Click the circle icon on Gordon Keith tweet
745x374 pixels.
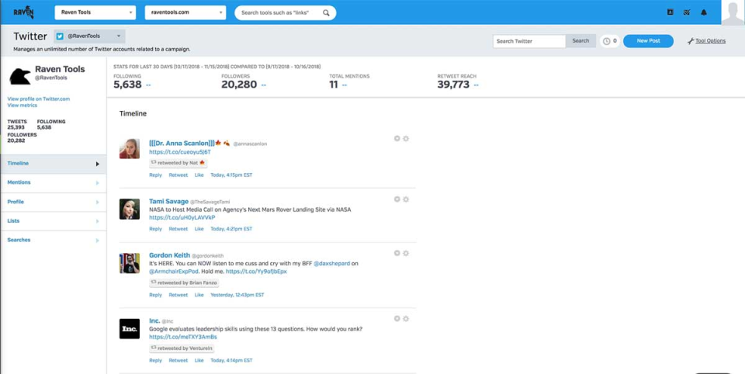click(x=397, y=253)
